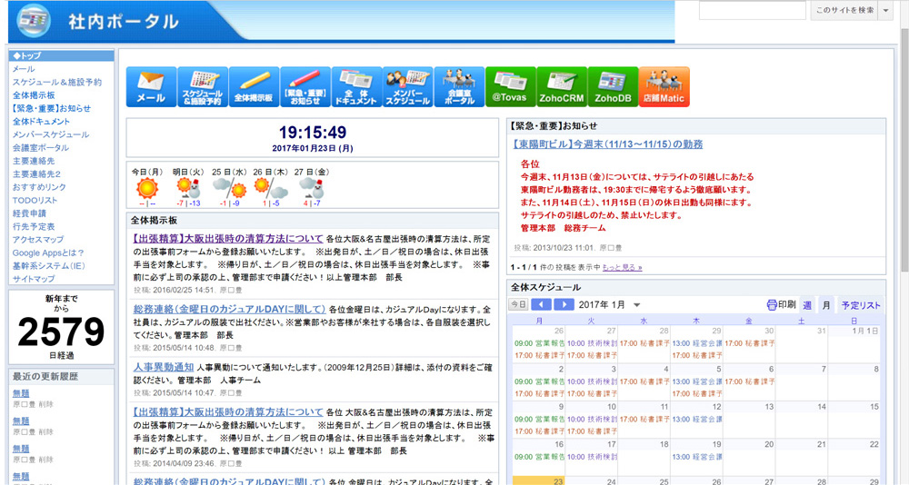This screenshot has width=909, height=485.
Task: Open 全体掲示板 in left sidebar
Action: 34,95
